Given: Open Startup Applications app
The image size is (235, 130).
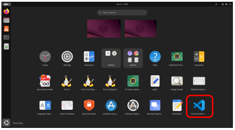Looking at the screenshot, I should pyautogui.click(x=155, y=107).
